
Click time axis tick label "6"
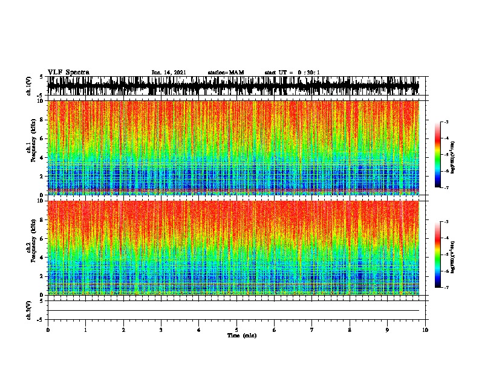pyautogui.click(x=275, y=330)
